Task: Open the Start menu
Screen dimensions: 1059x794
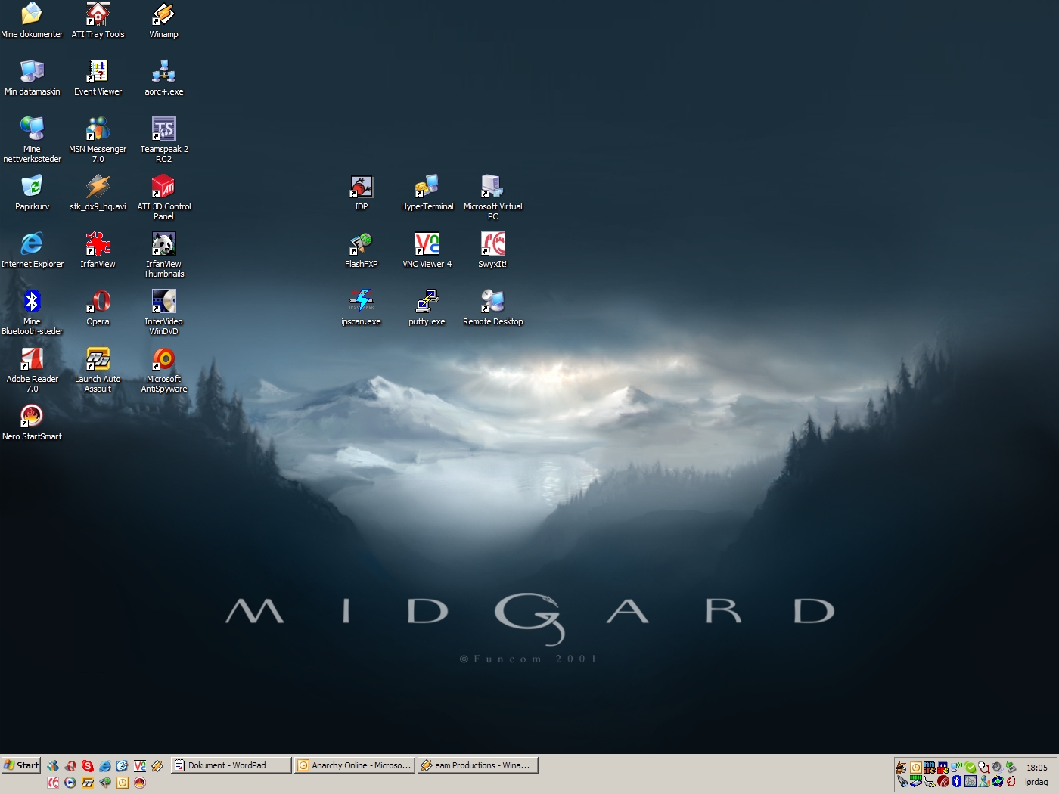Action: click(21, 765)
